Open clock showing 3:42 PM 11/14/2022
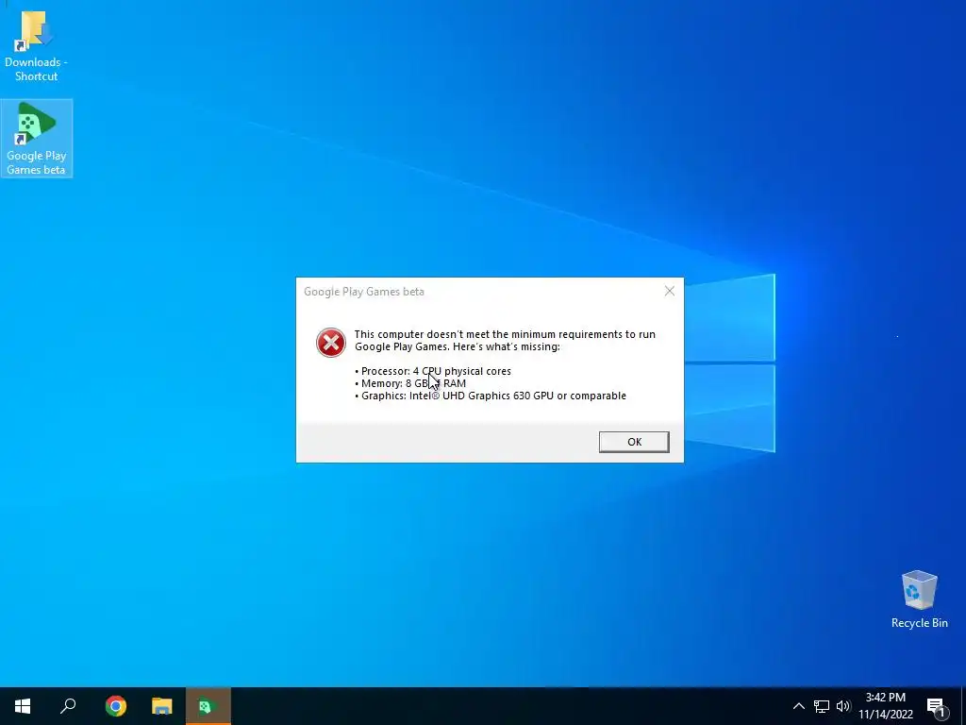Image resolution: width=966 pixels, height=725 pixels. 885,706
